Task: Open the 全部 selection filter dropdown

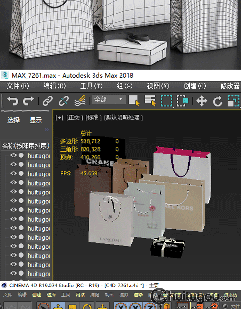Action: click(x=108, y=99)
